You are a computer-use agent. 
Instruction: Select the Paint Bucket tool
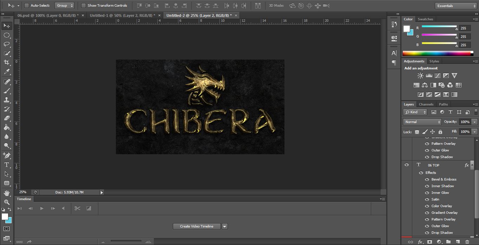[x=7, y=127]
